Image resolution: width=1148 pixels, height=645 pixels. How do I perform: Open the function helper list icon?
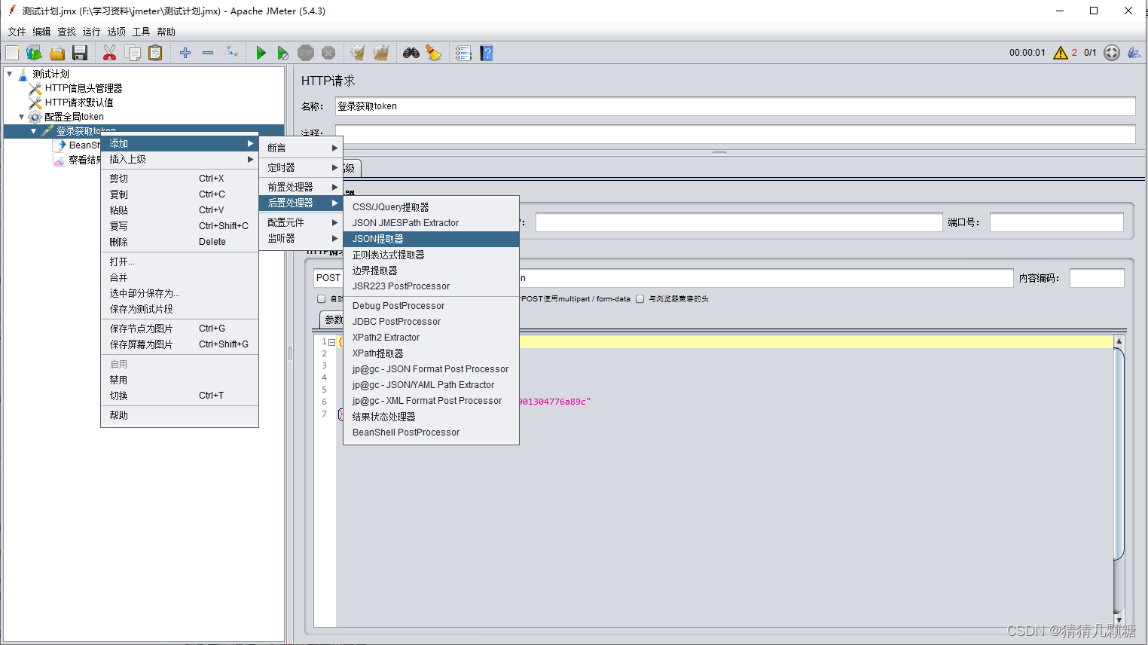[x=463, y=53]
